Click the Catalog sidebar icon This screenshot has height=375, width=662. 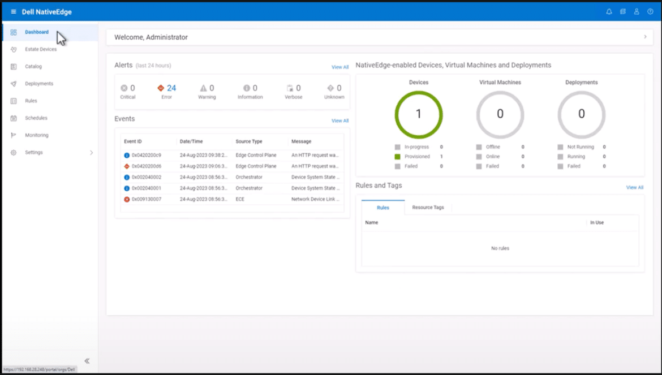(x=14, y=67)
